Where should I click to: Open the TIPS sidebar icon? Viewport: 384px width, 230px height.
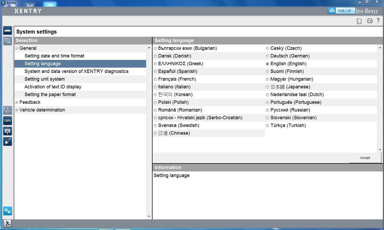pos(7,121)
